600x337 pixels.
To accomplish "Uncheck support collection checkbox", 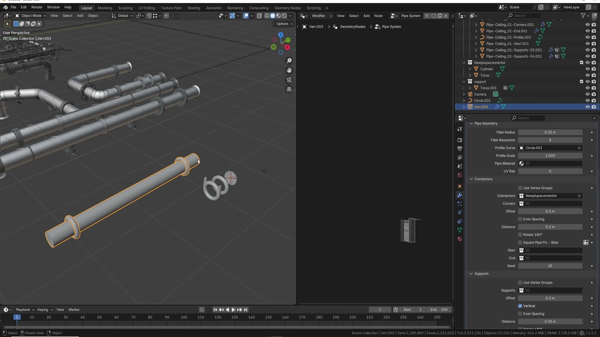I will click(x=582, y=81).
